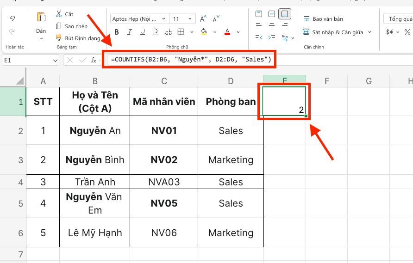Viewport: 413px width, 263px height.
Task: Confirm formula entry with checkmark
Action: point(83,60)
